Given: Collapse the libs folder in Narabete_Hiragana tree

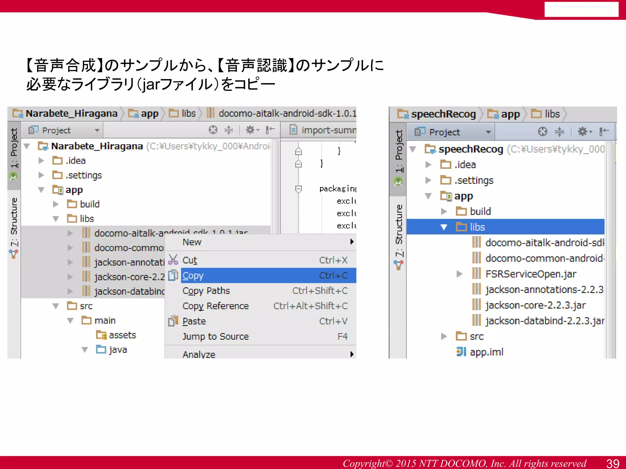Looking at the screenshot, I should coord(56,219).
